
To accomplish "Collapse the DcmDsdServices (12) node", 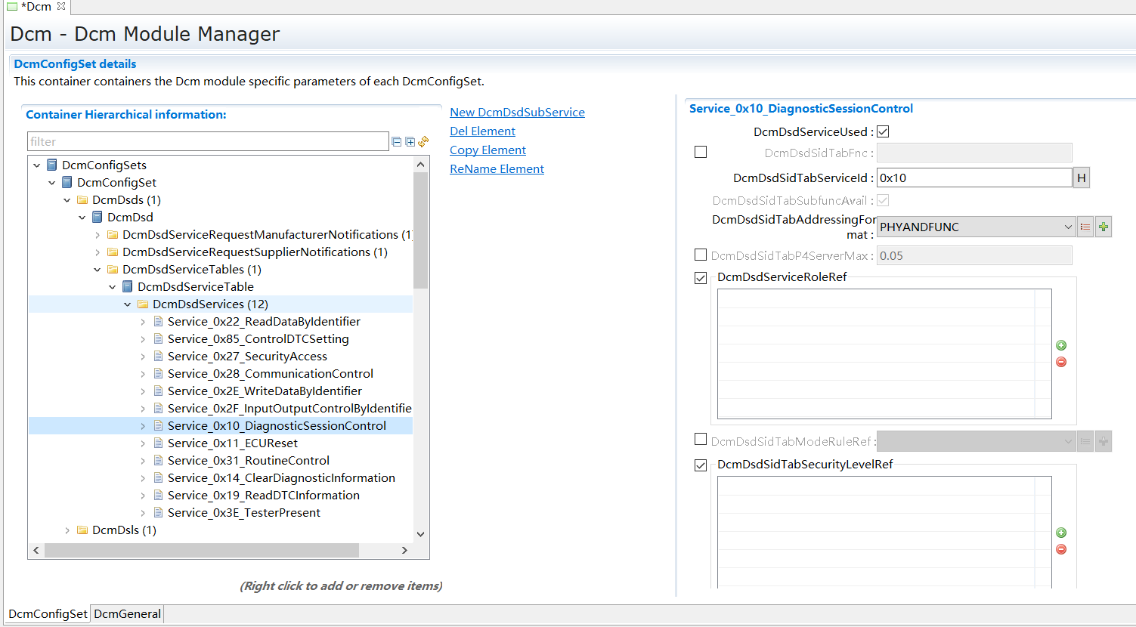I will point(128,304).
